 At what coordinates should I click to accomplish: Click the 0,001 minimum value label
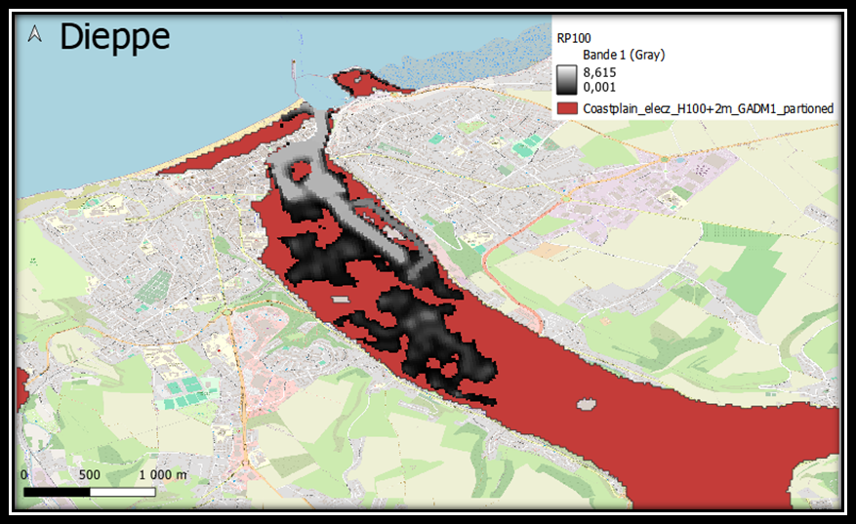(600, 88)
